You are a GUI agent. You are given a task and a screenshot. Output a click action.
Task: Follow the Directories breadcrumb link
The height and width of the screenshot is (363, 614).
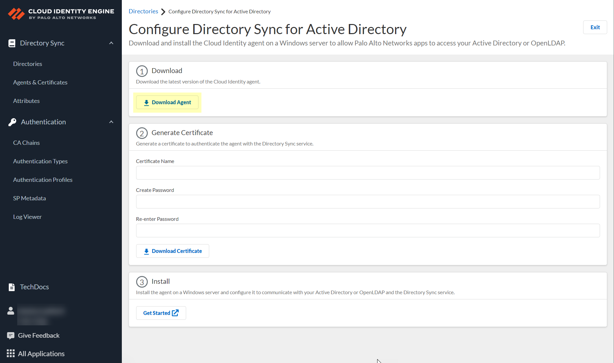click(x=143, y=11)
